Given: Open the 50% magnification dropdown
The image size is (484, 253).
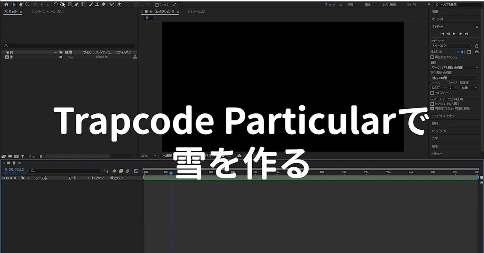Looking at the screenshot, I should [x=148, y=156].
